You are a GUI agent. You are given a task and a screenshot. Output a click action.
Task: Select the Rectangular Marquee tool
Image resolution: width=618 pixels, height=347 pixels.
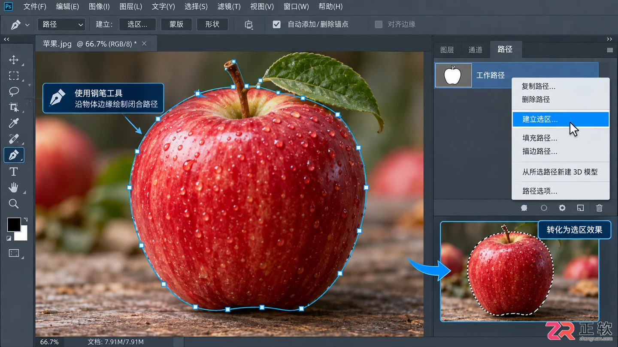tap(14, 76)
